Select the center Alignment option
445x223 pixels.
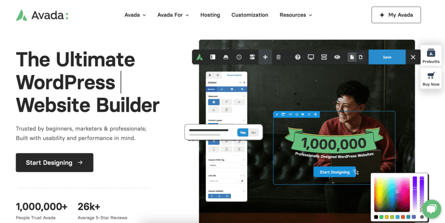(x=239, y=102)
